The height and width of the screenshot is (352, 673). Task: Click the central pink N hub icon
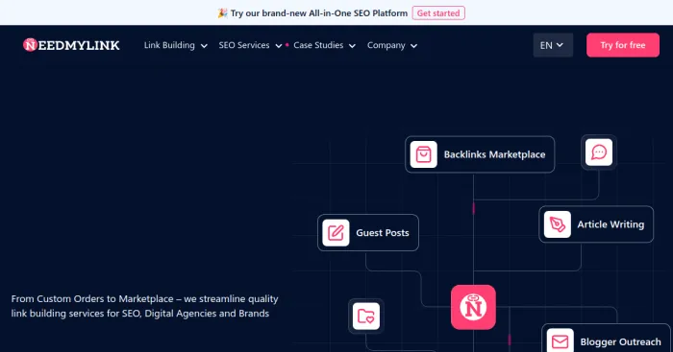473,307
